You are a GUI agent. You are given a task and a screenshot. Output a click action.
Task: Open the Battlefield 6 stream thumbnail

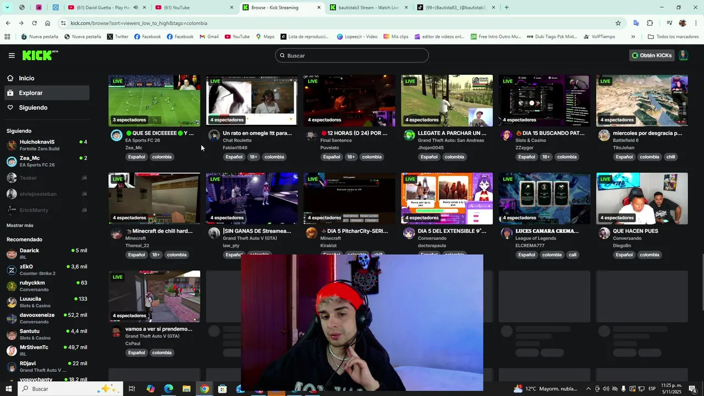[x=642, y=101]
